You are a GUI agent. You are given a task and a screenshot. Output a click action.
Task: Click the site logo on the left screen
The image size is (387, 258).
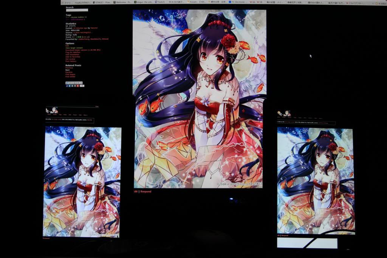52,110
